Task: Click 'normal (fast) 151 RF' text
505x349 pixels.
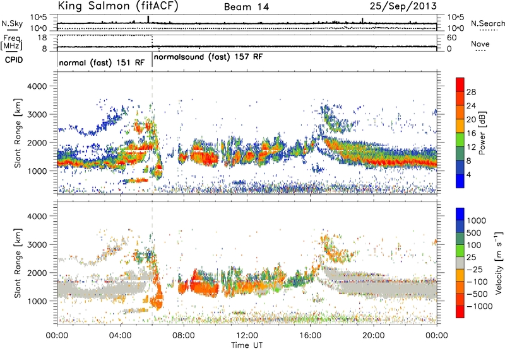Action: tap(102, 62)
